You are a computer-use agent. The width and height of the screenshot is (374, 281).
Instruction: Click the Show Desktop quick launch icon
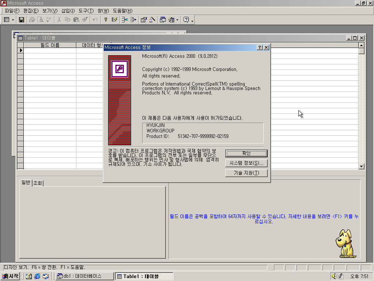click(28, 276)
